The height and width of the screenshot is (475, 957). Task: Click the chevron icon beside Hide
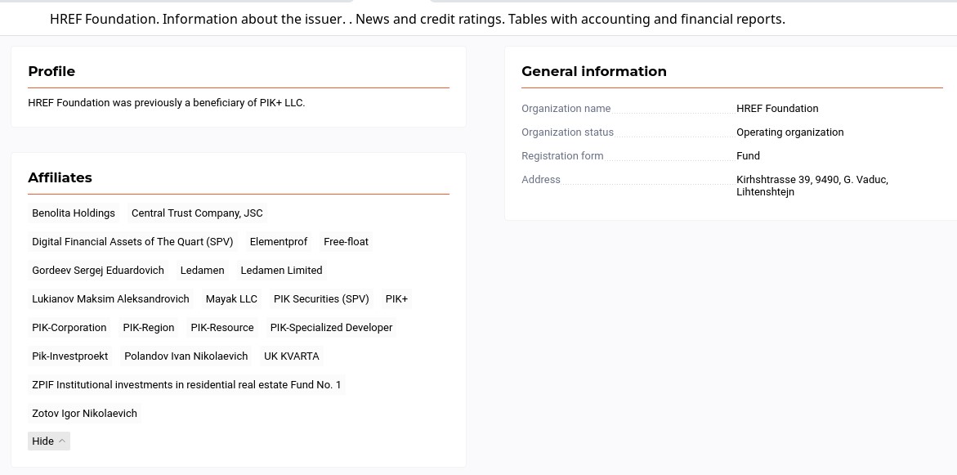tap(61, 441)
